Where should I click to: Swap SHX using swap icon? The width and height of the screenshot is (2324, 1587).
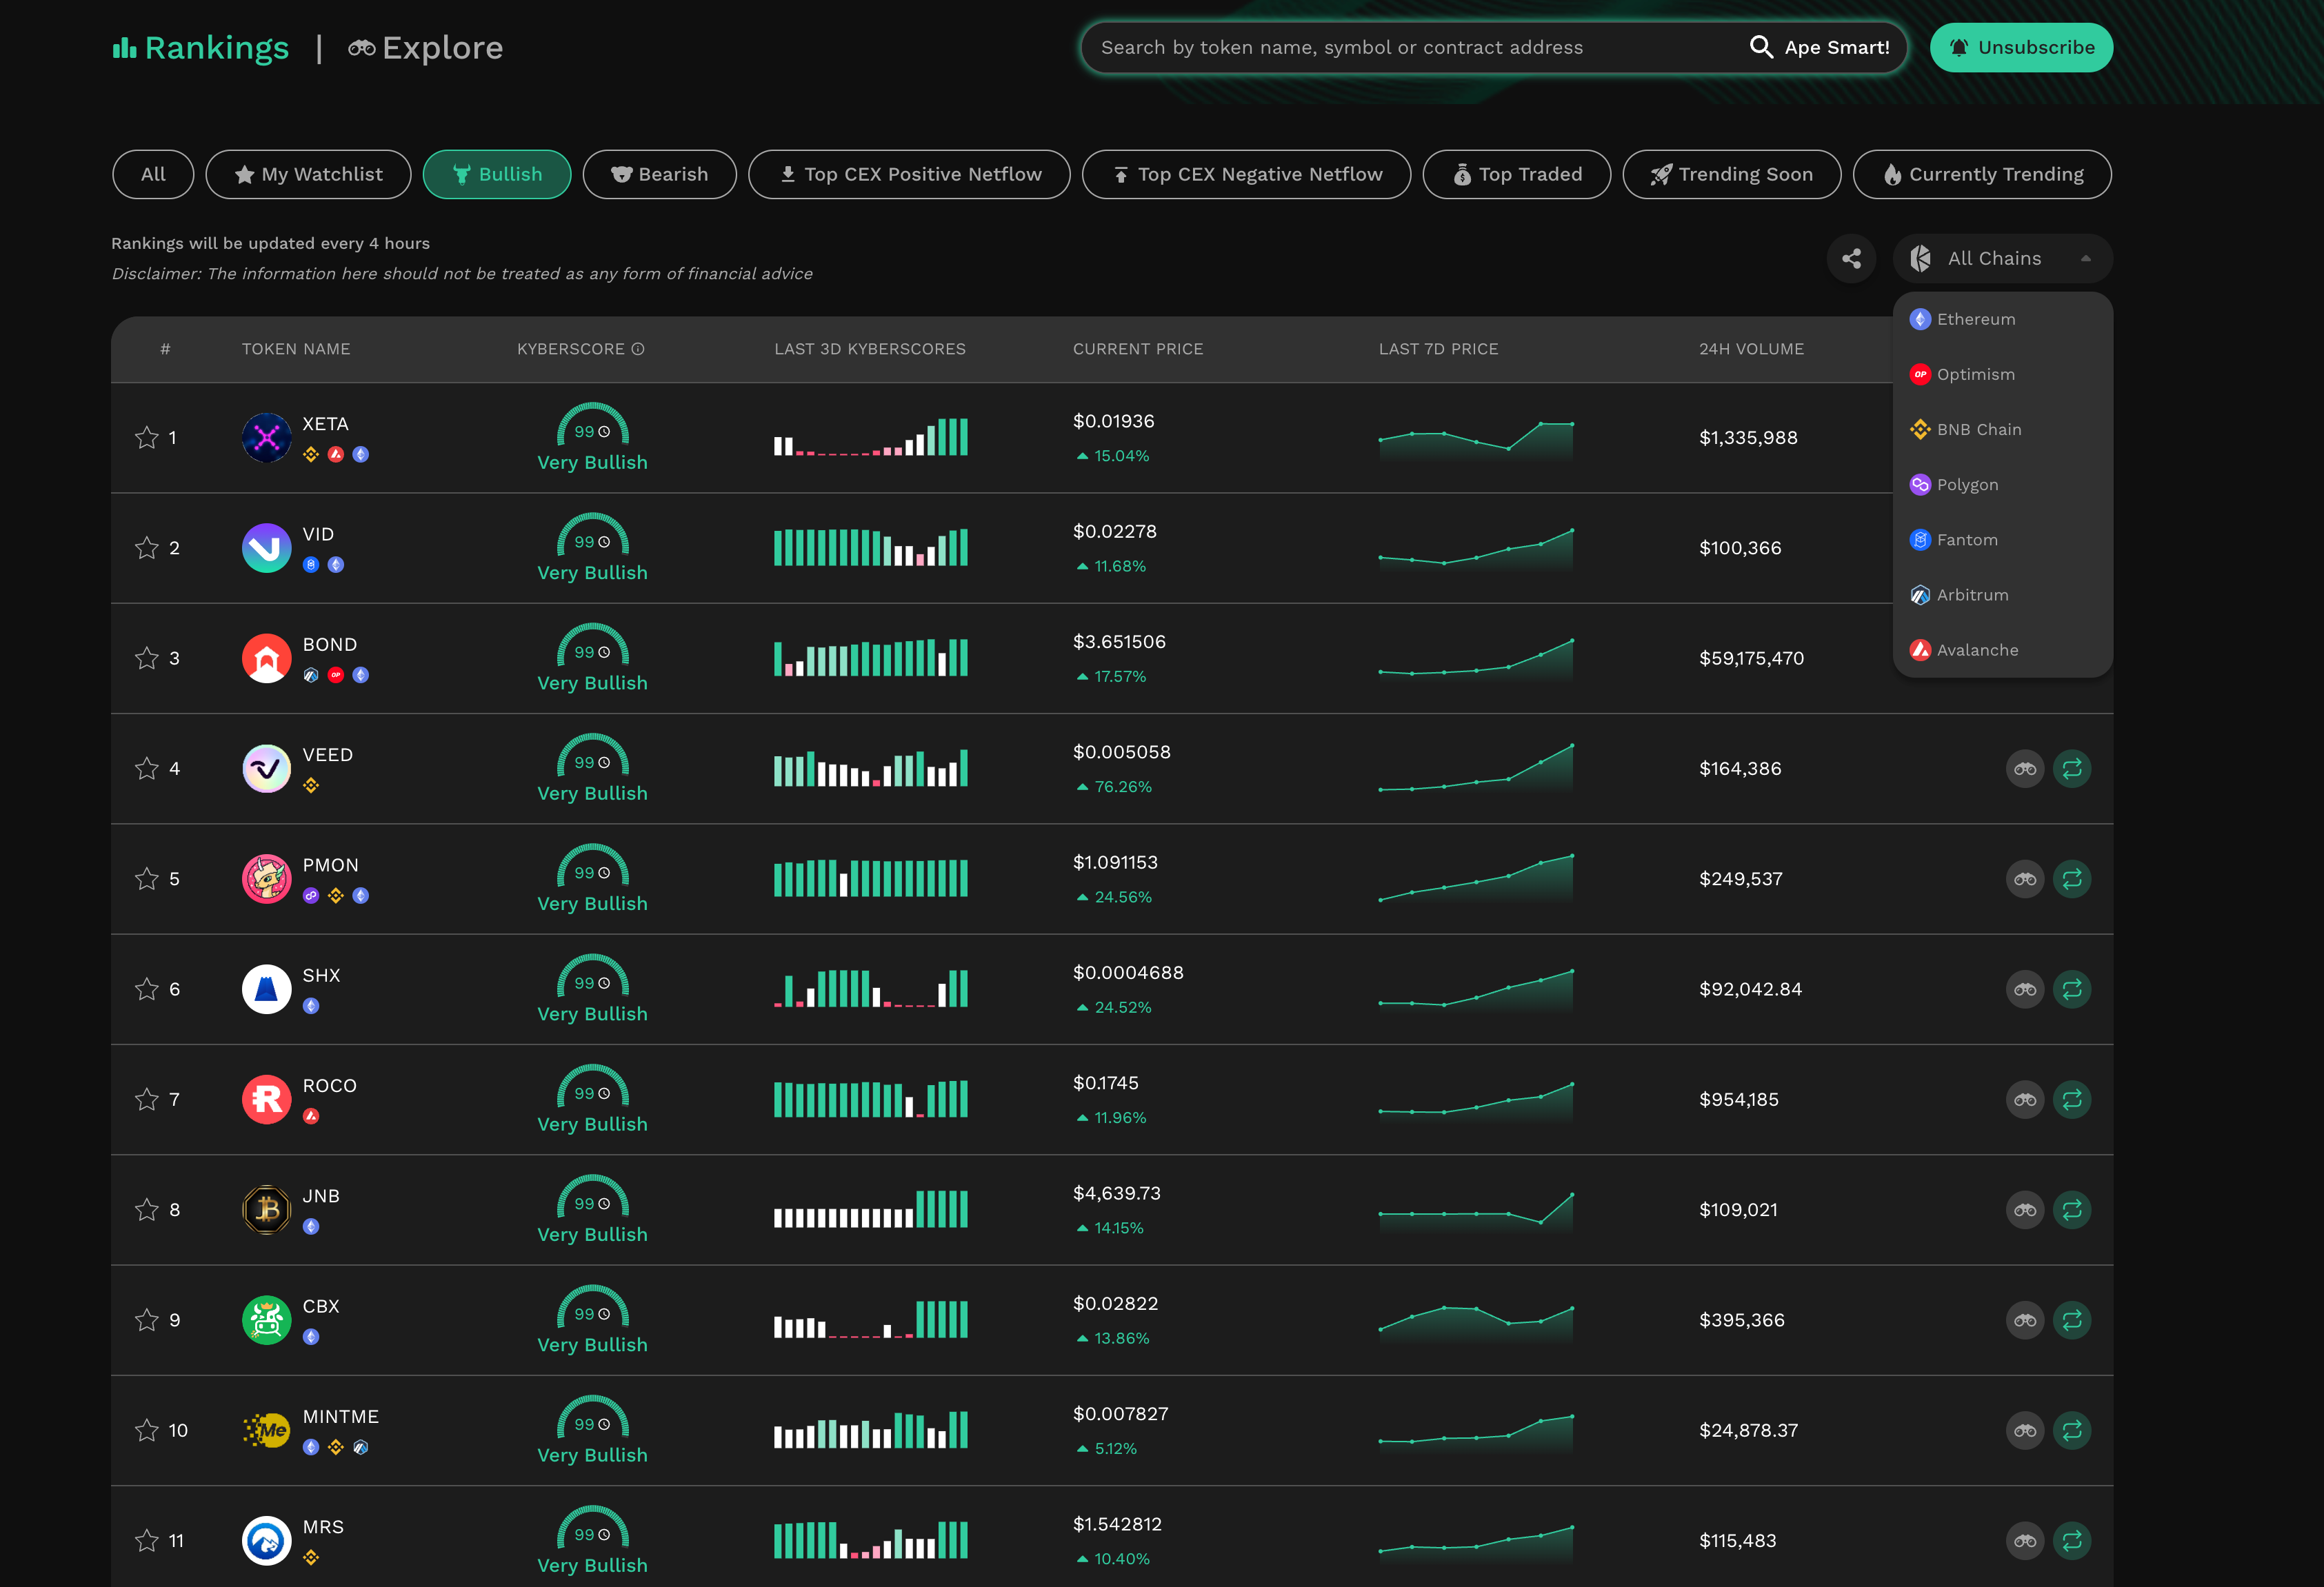2072,989
